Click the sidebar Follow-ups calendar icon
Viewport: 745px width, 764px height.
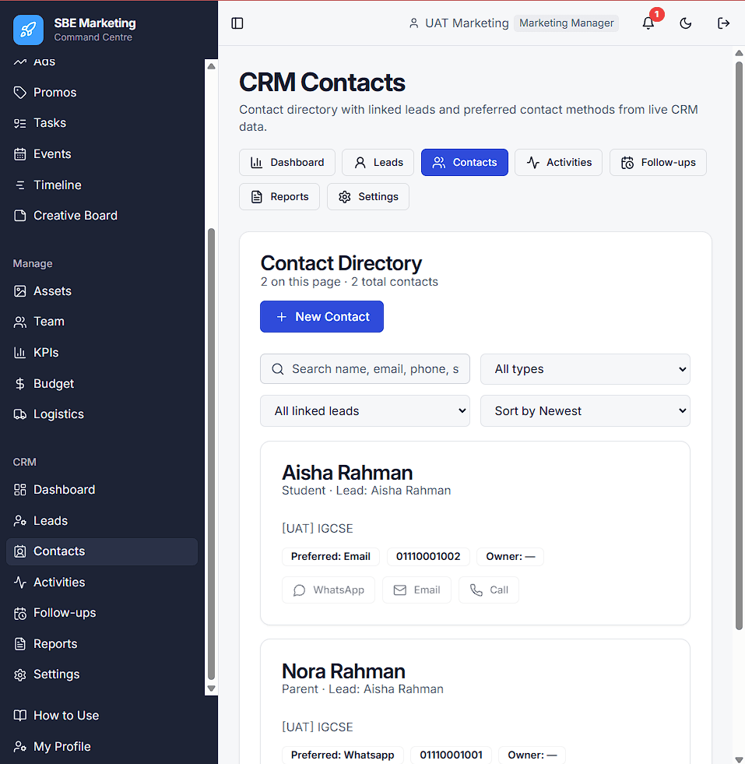point(20,613)
